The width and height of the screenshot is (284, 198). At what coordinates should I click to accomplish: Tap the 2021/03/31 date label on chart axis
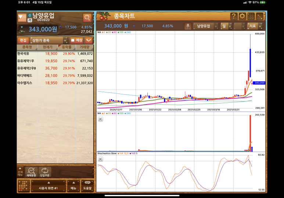point(233,110)
